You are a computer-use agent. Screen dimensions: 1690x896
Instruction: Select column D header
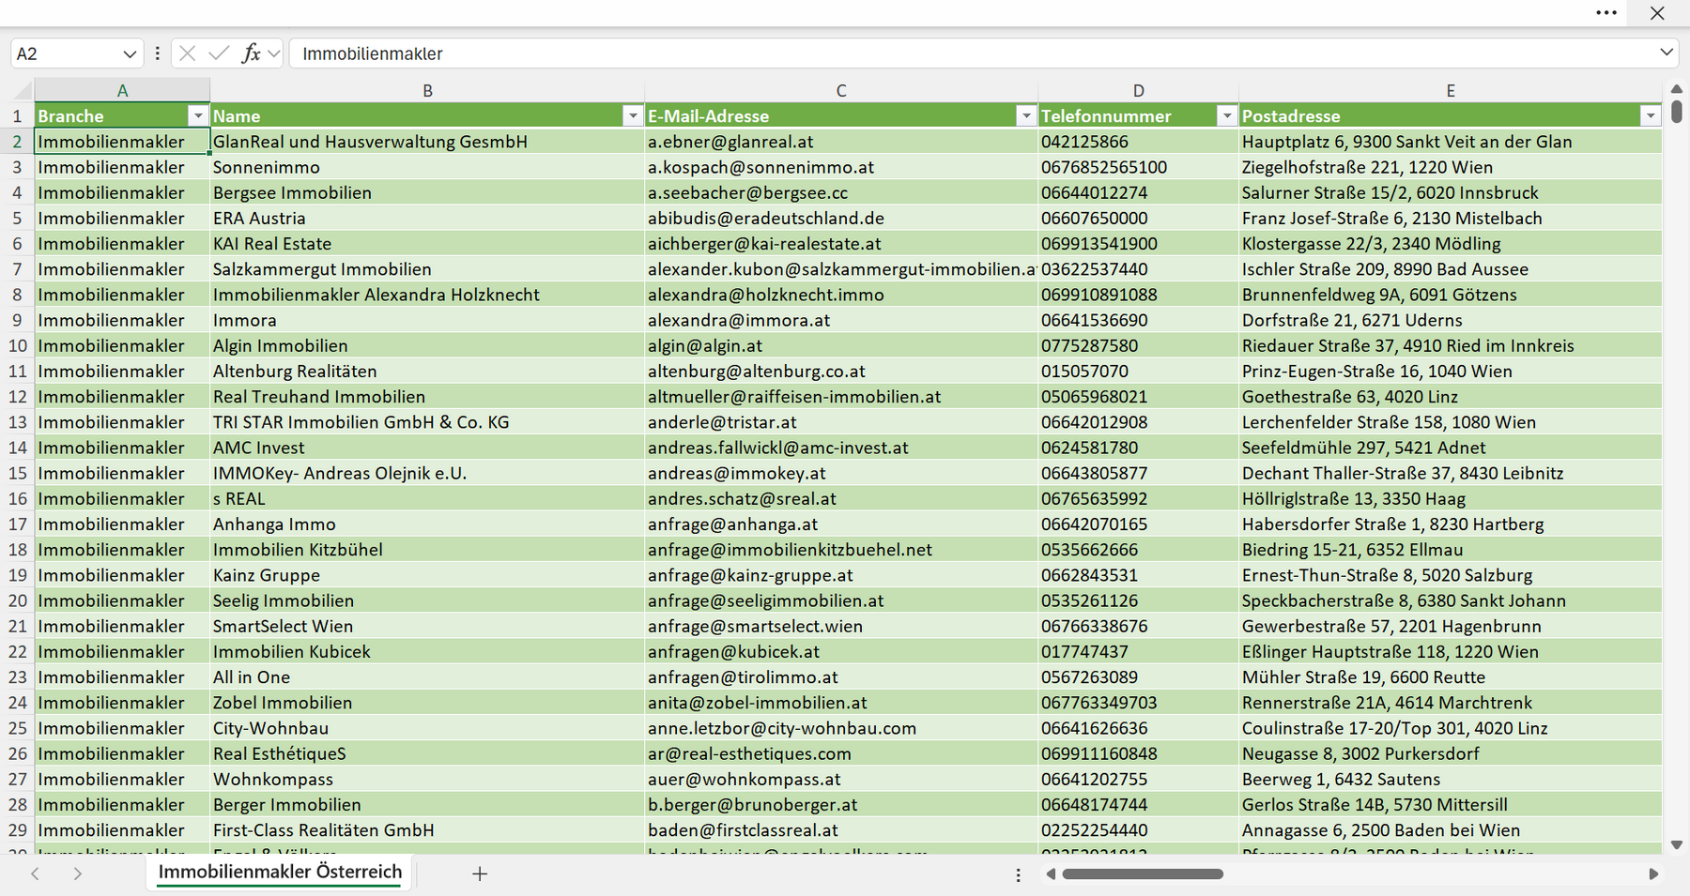[1138, 91]
